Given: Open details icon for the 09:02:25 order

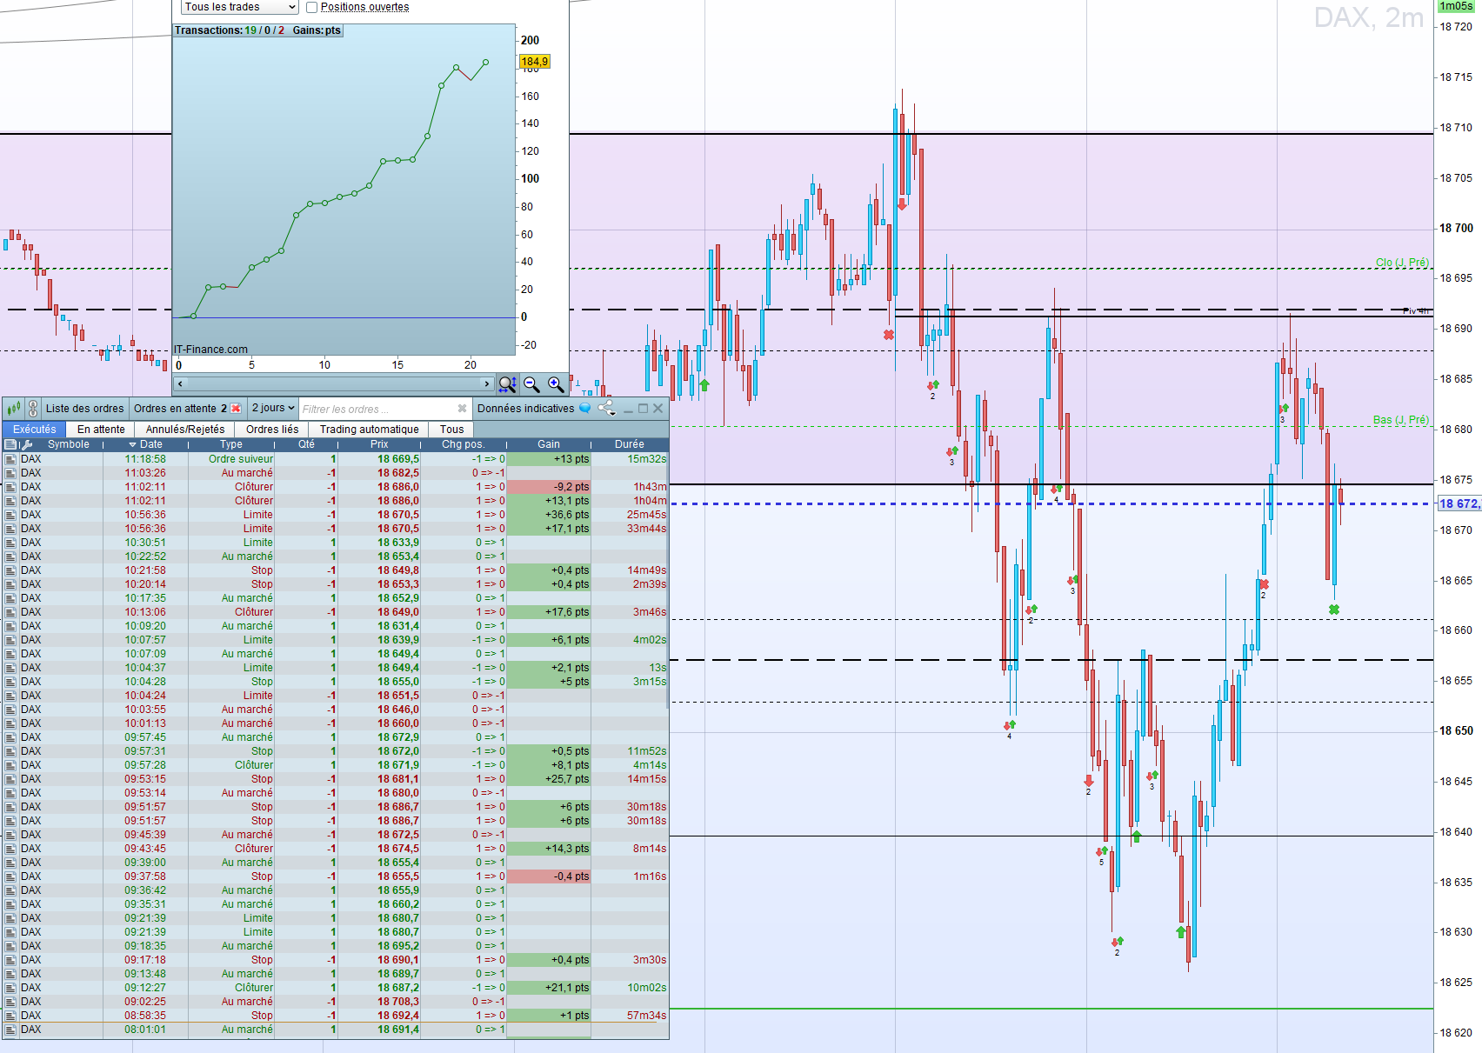Looking at the screenshot, I should pos(10,1002).
